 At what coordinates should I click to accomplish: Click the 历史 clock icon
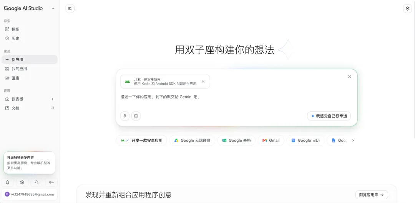coord(7,38)
